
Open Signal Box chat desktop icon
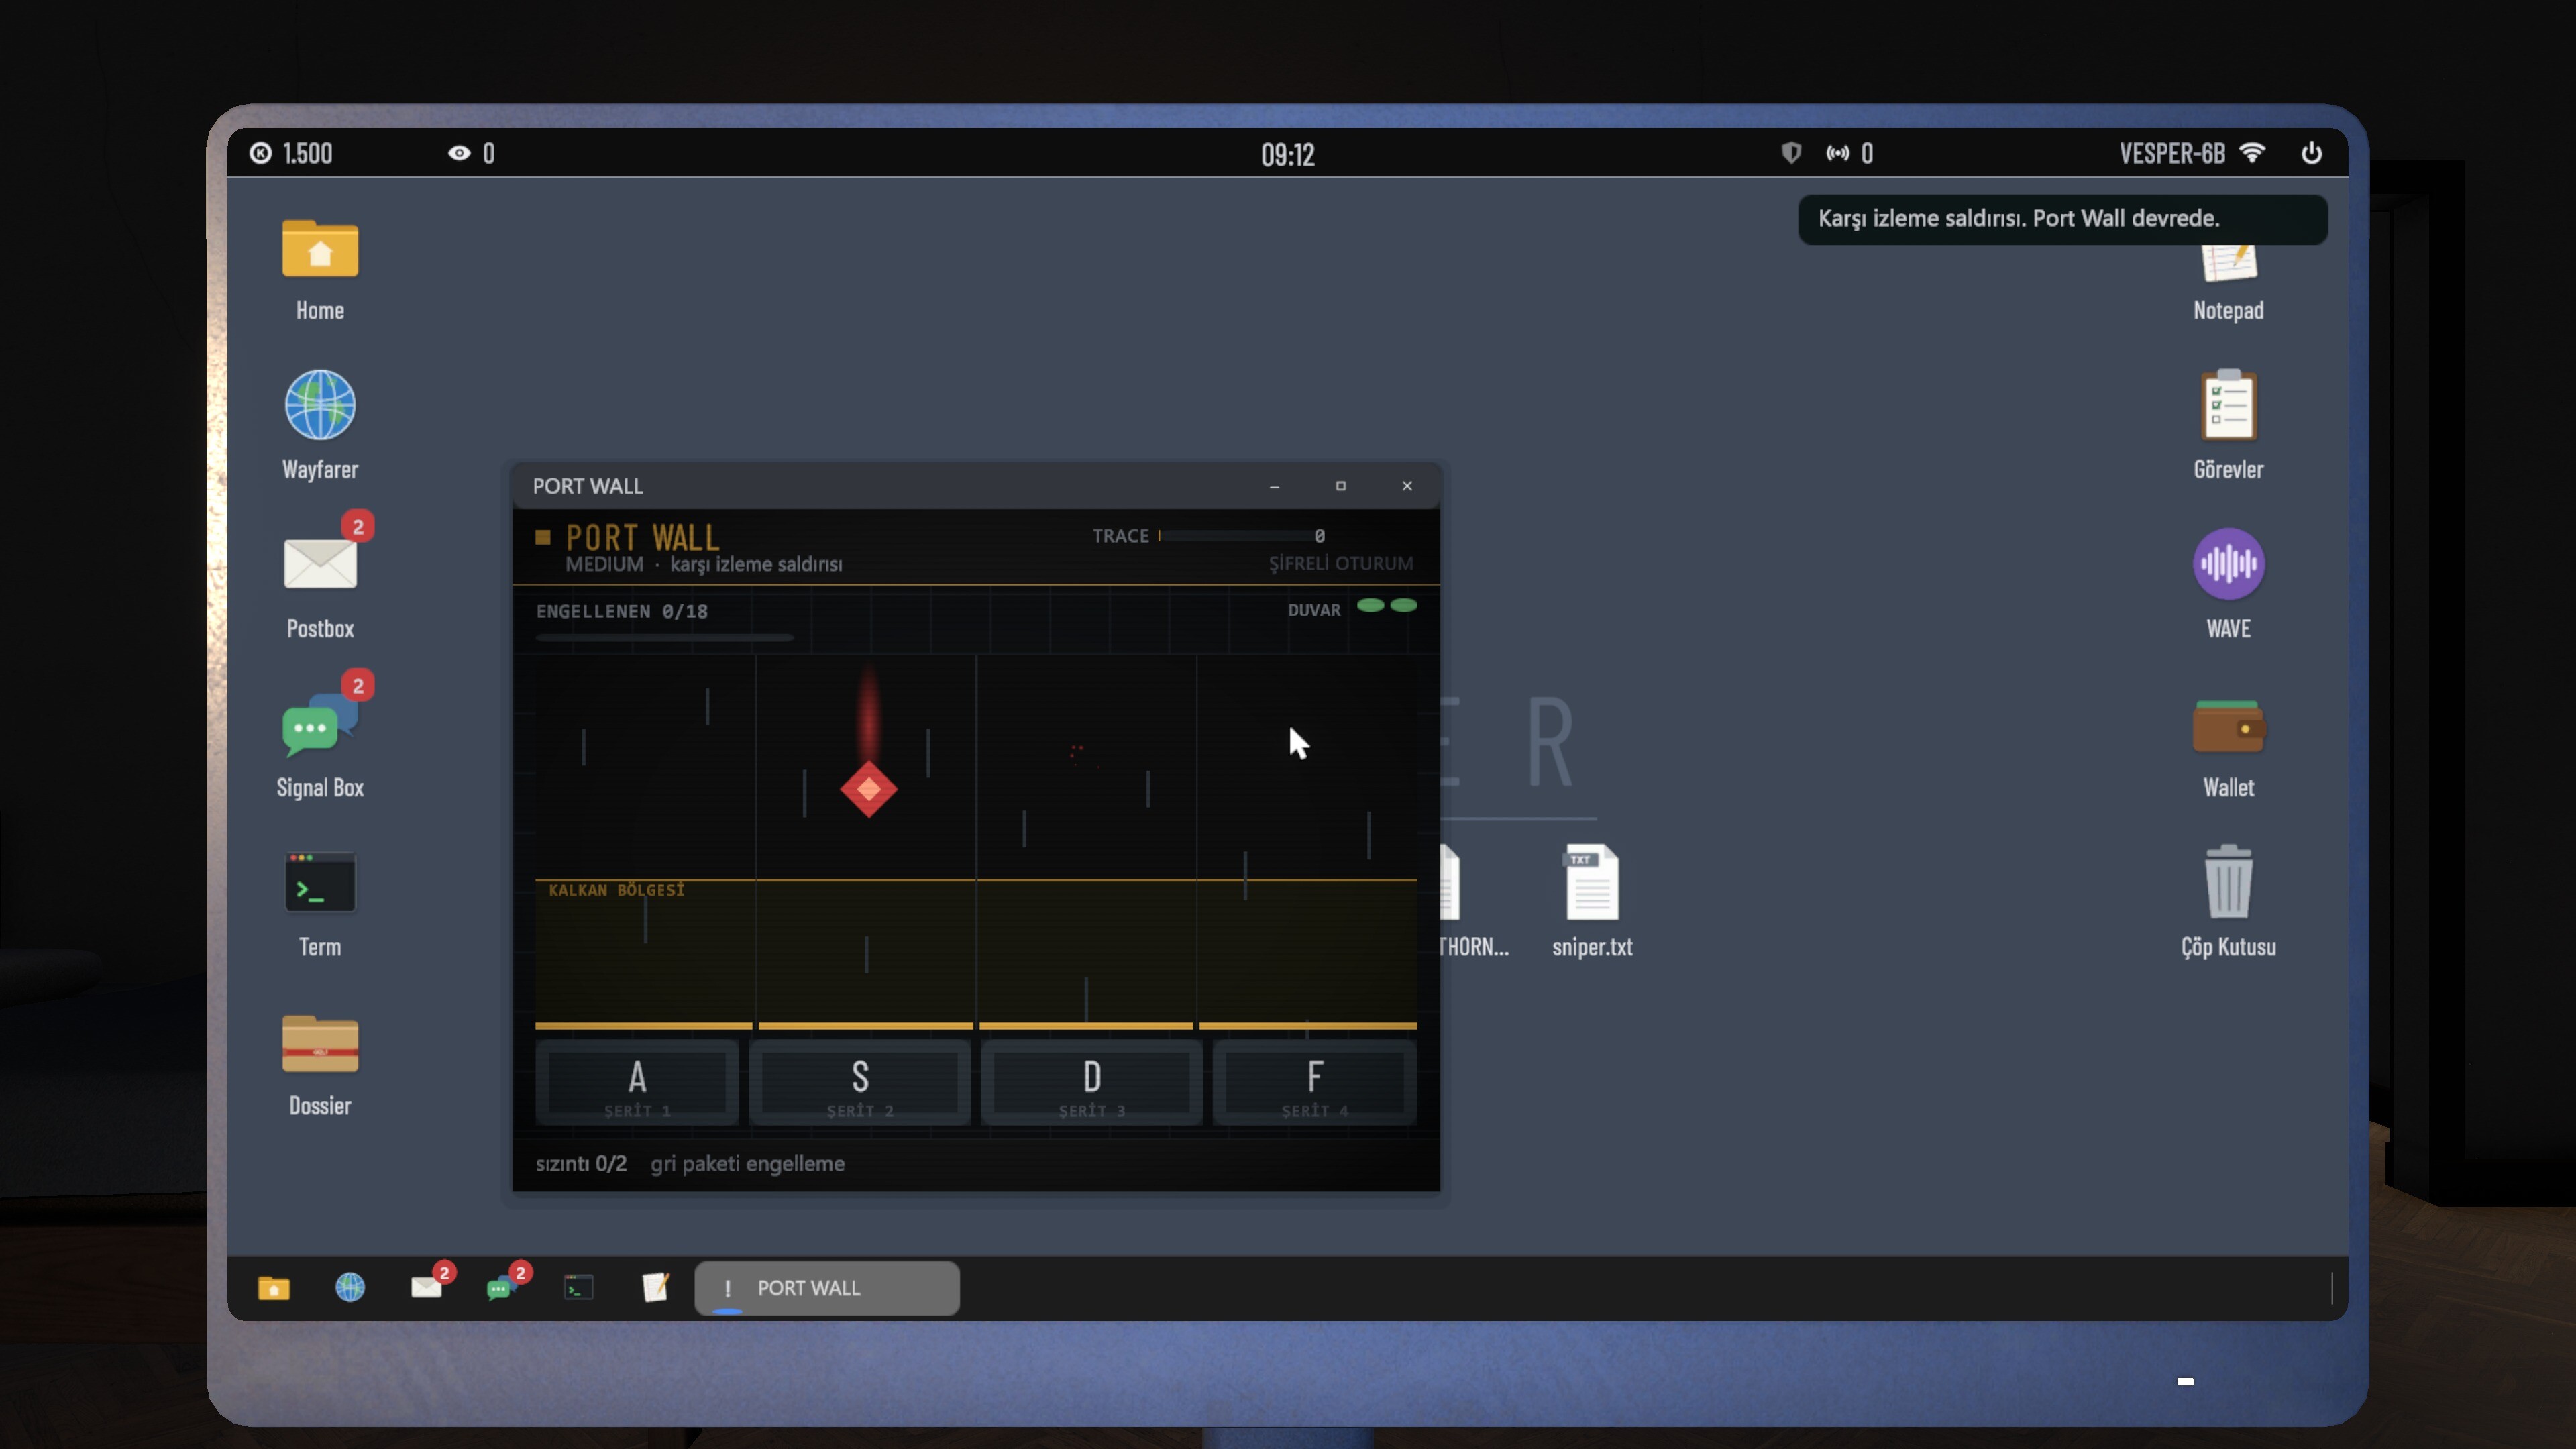pyautogui.click(x=320, y=726)
